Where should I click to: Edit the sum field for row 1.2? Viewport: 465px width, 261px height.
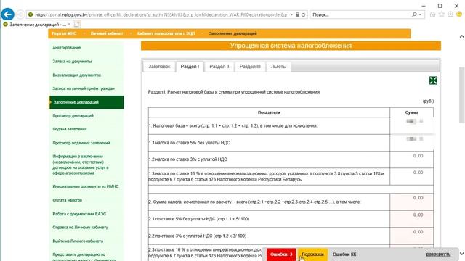[412, 159]
